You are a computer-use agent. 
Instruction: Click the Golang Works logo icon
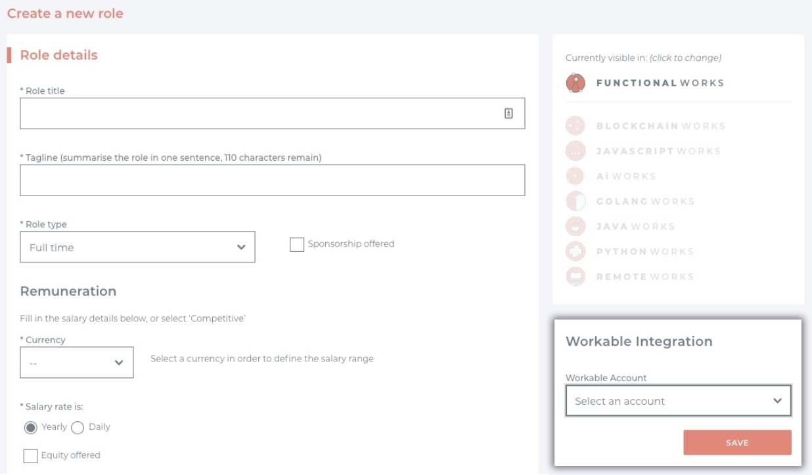pyautogui.click(x=575, y=201)
